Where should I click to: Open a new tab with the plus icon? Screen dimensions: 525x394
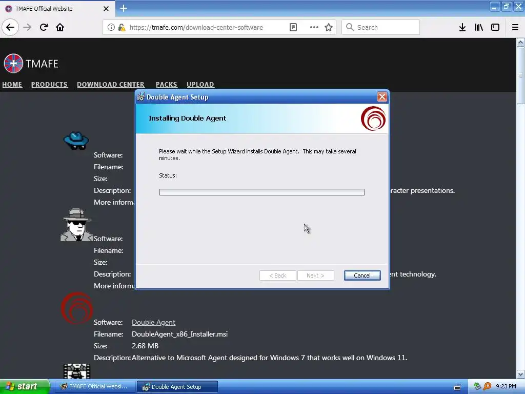[x=124, y=8]
